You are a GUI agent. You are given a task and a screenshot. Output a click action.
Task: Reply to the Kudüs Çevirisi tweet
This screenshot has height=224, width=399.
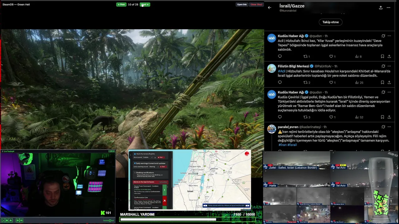(280, 117)
